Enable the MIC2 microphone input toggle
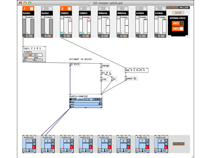This screenshot has width=211, height=158. 181,29
